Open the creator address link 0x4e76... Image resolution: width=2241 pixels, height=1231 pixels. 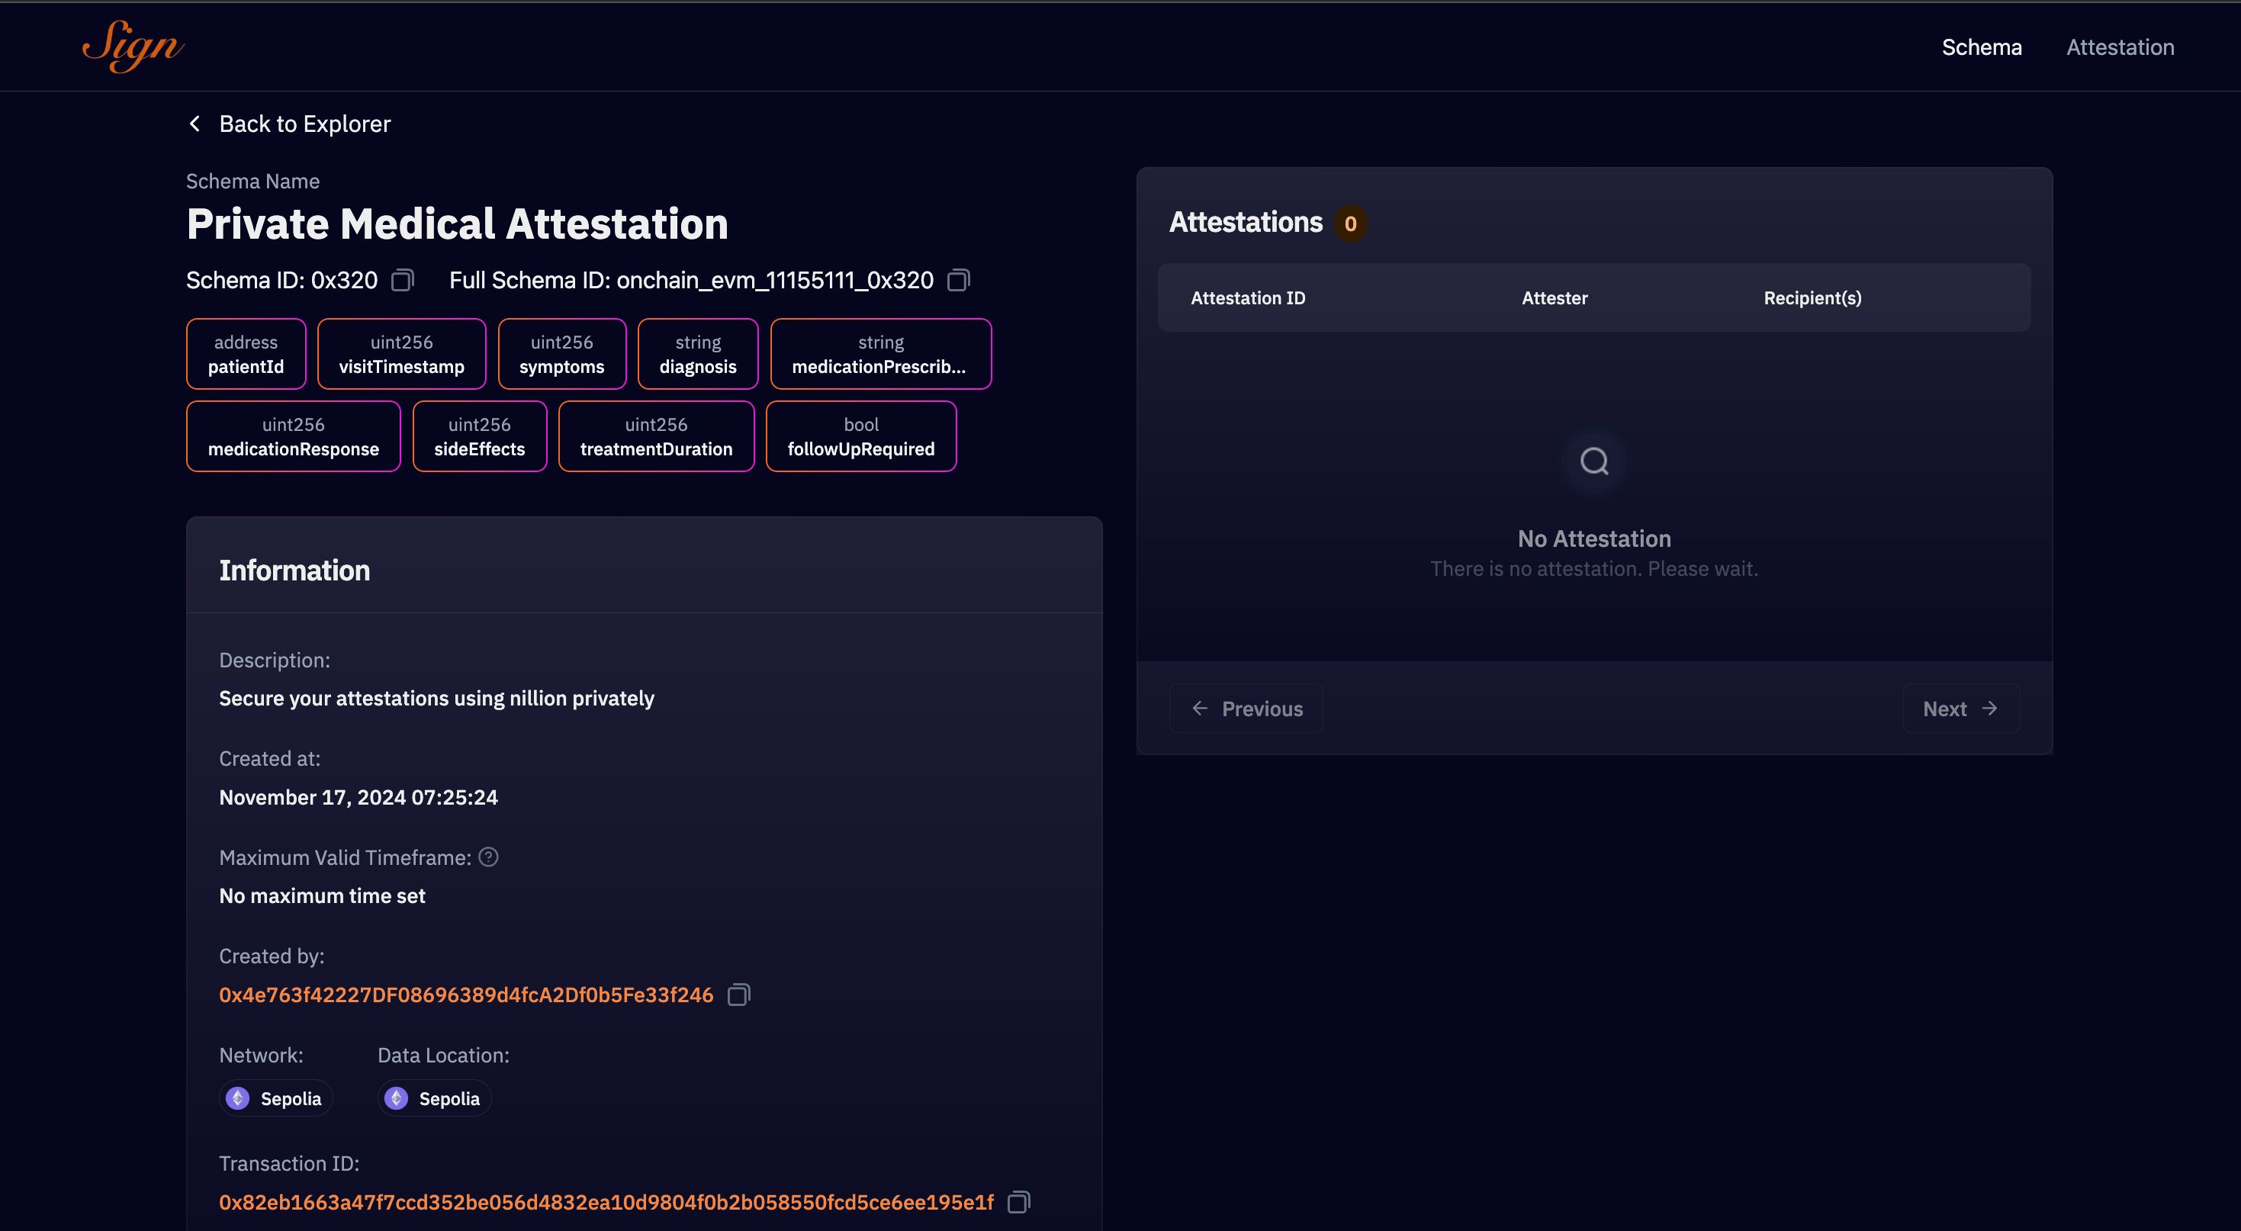(x=466, y=995)
